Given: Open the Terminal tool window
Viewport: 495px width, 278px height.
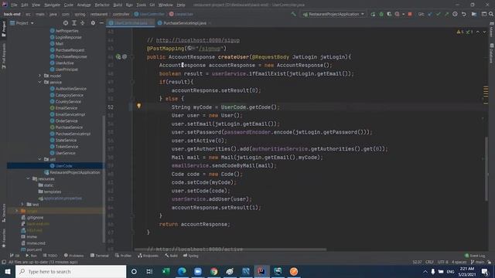Looking at the screenshot, I should coord(100,256).
